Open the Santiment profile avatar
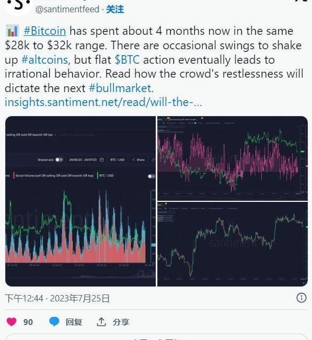This screenshot has height=340, width=312. (18, 5)
